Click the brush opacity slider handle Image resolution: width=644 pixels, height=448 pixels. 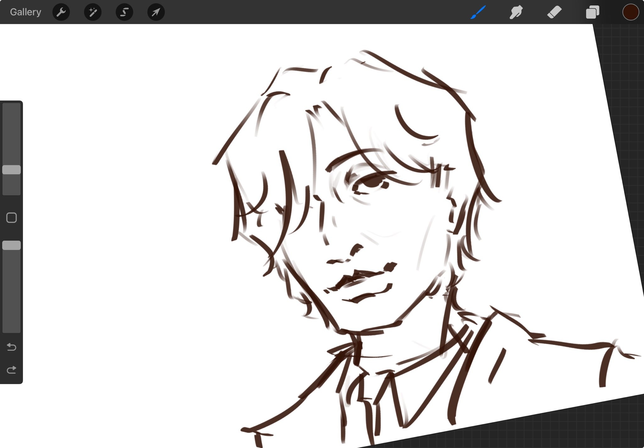[x=12, y=245]
